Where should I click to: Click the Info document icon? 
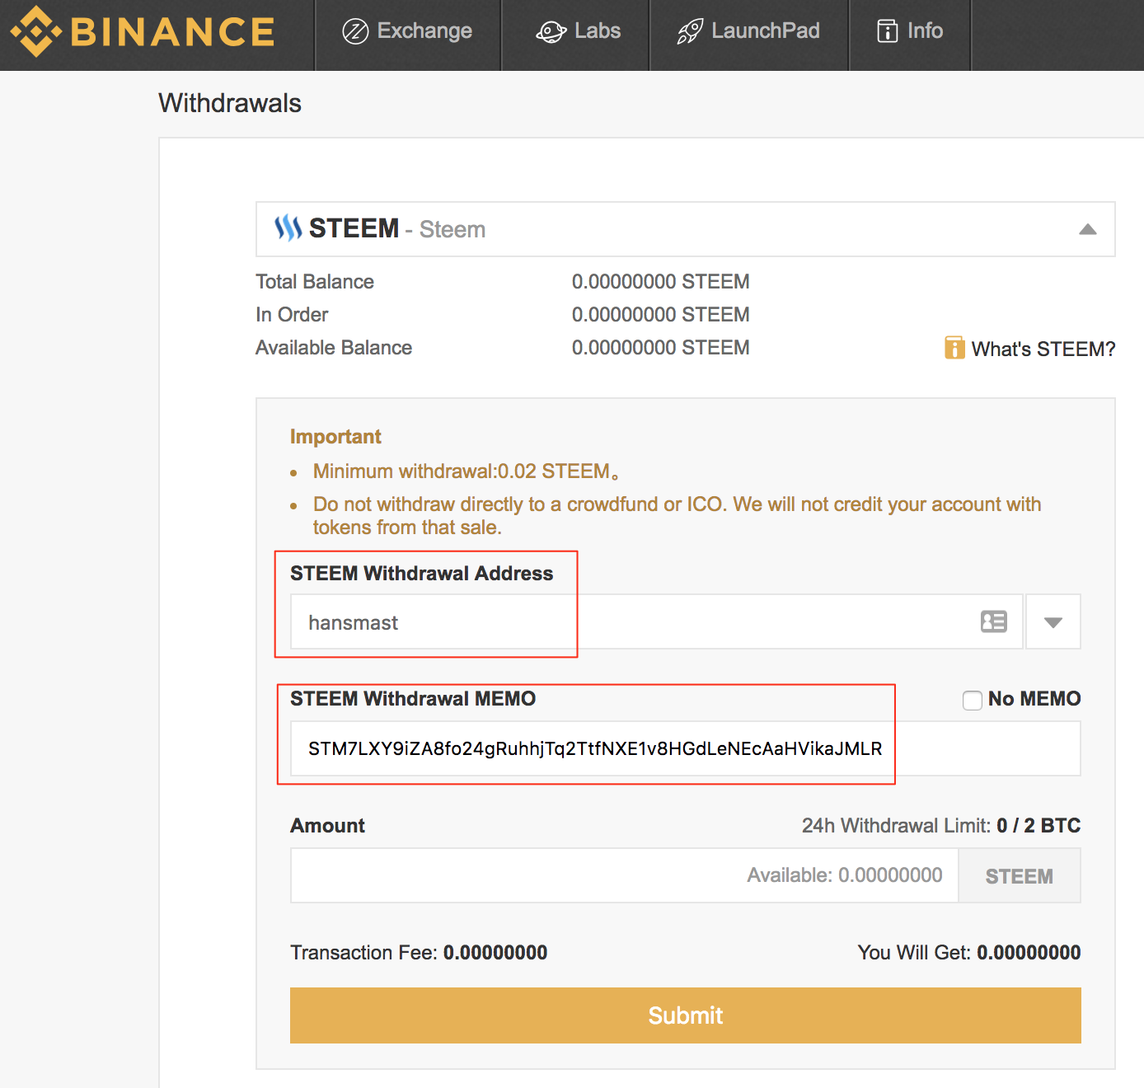(887, 31)
